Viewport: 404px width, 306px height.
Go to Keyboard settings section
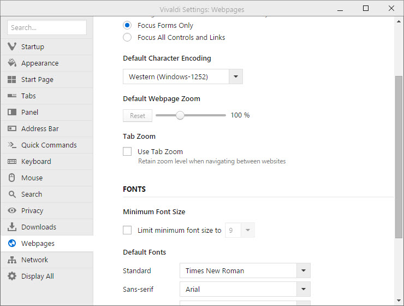point(47,161)
